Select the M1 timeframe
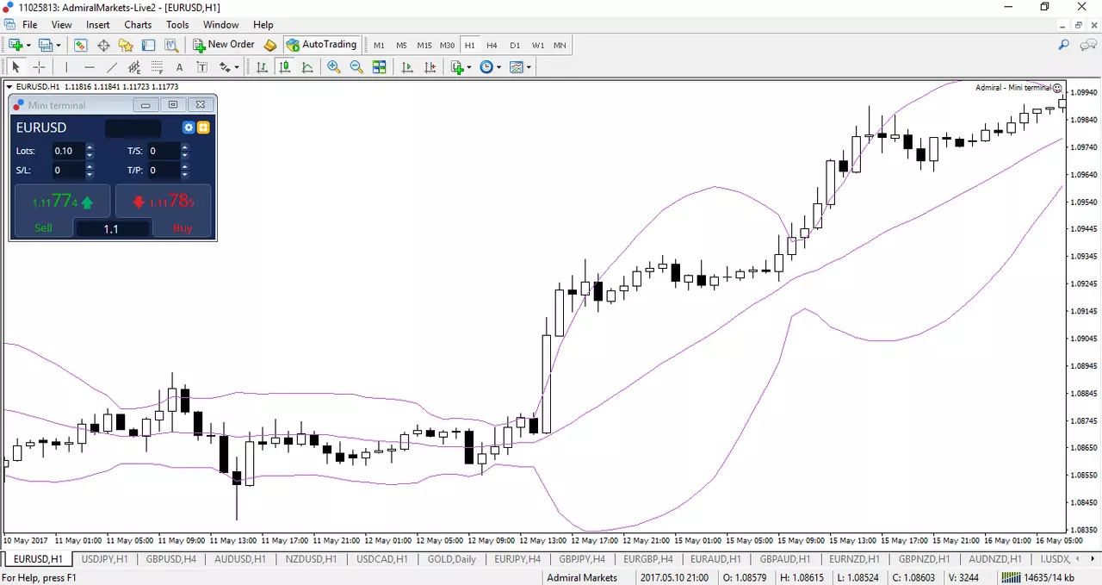The image size is (1102, 585). [379, 45]
